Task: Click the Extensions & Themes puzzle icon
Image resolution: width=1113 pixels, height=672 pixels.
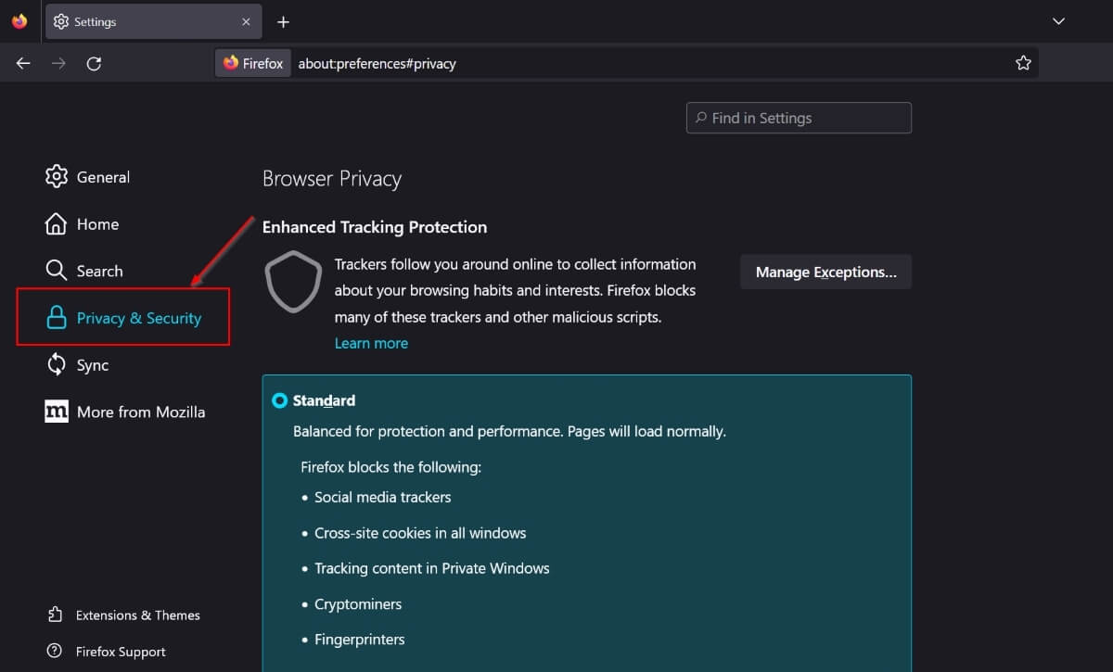Action: pos(56,615)
